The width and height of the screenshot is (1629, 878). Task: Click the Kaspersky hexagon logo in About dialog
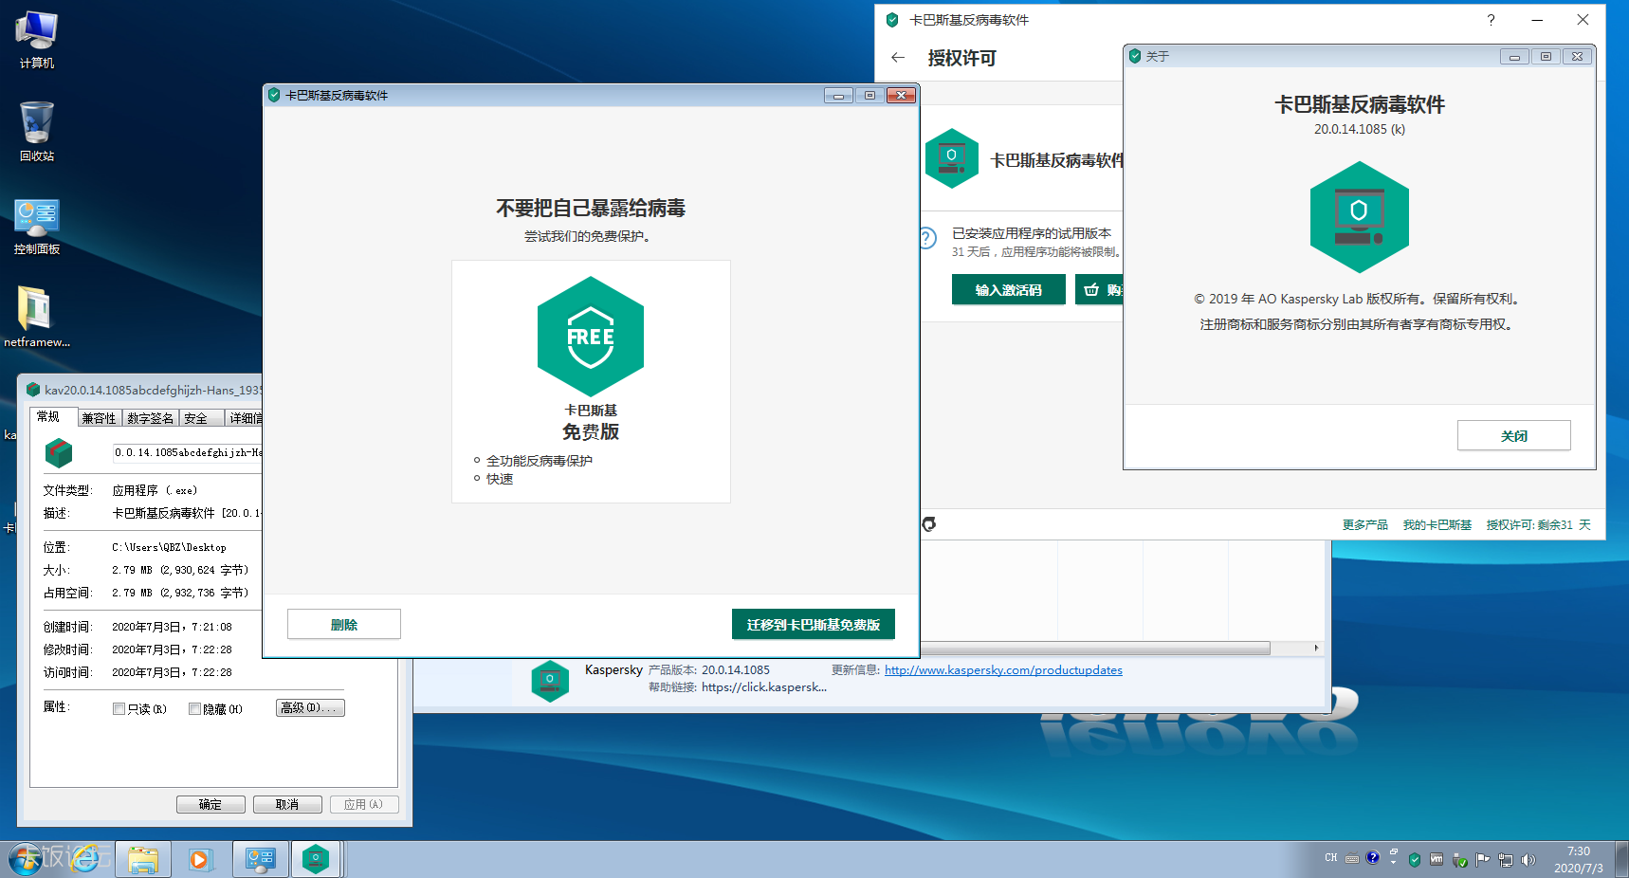point(1359,217)
